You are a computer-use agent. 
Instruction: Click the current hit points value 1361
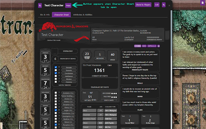coord(99,70)
